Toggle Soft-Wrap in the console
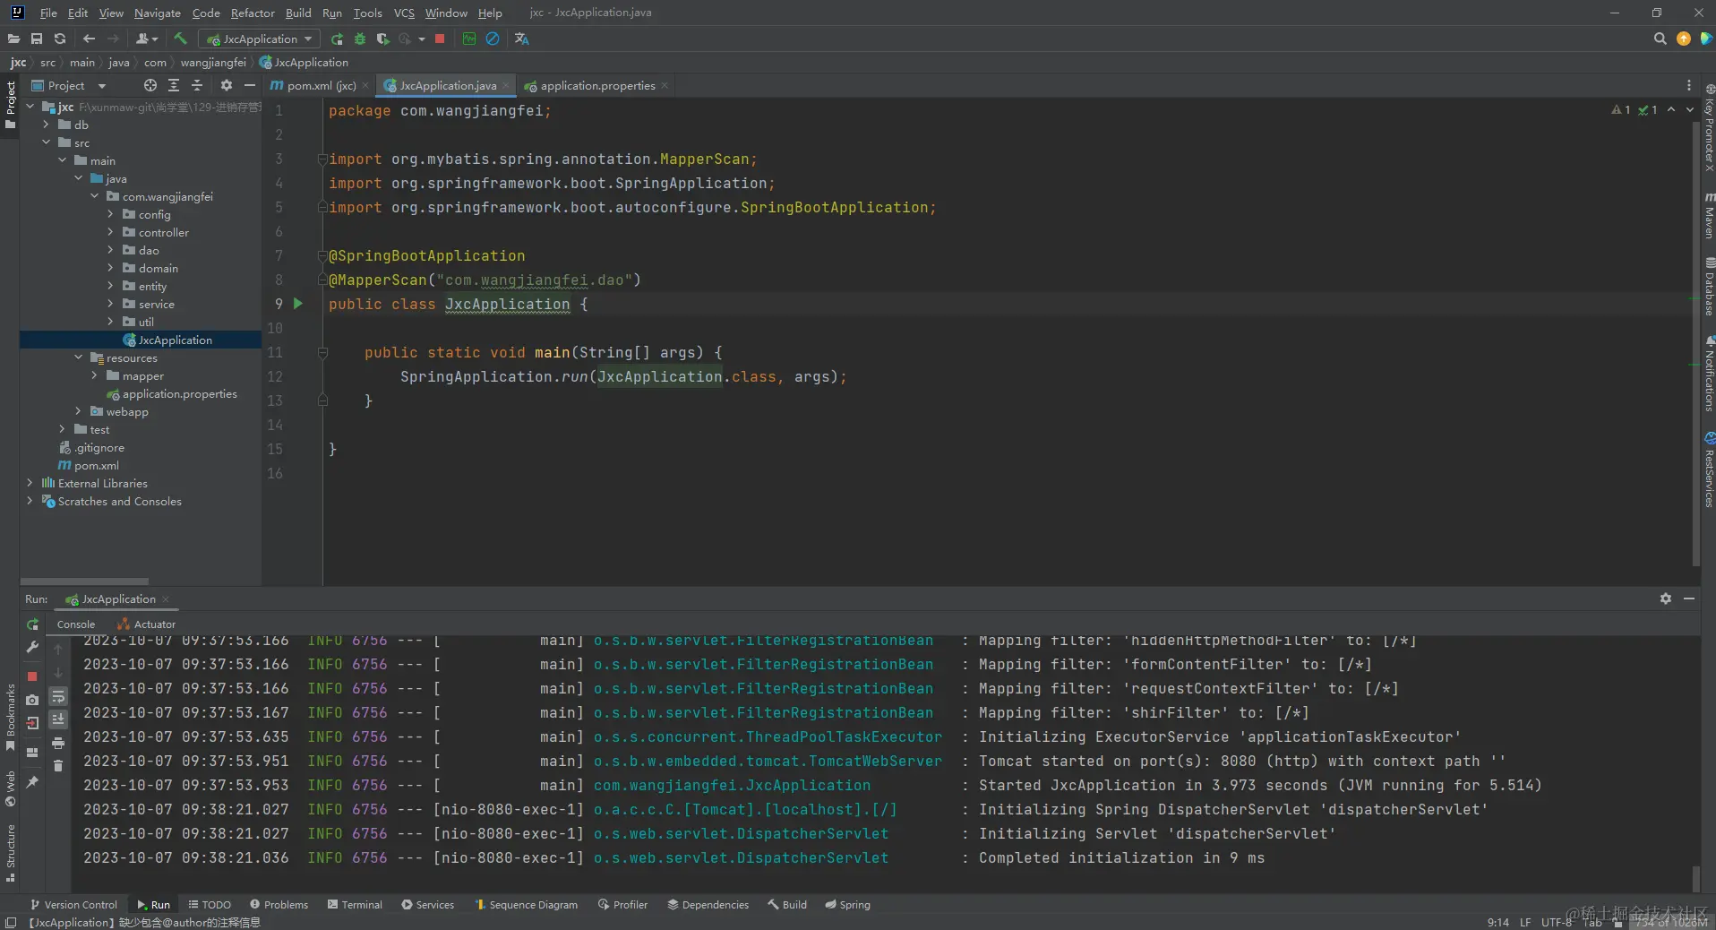 click(58, 696)
